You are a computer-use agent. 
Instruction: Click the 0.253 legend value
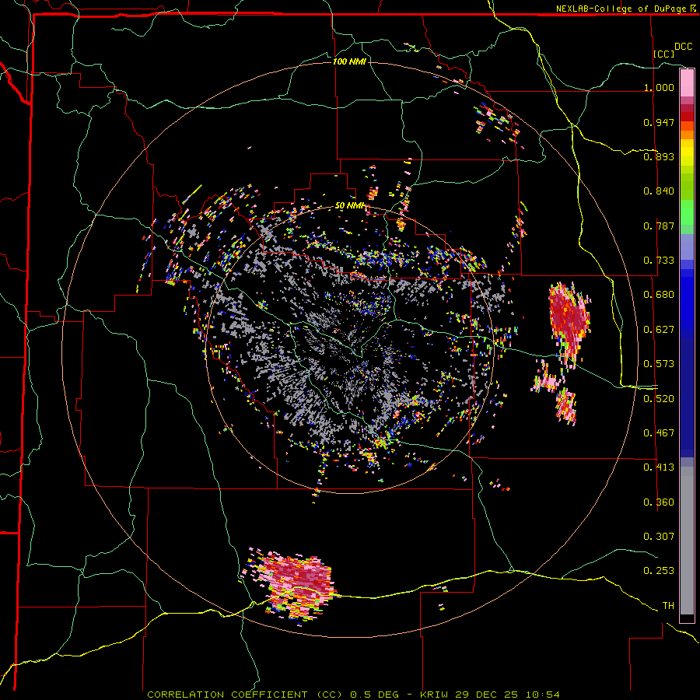coord(659,571)
